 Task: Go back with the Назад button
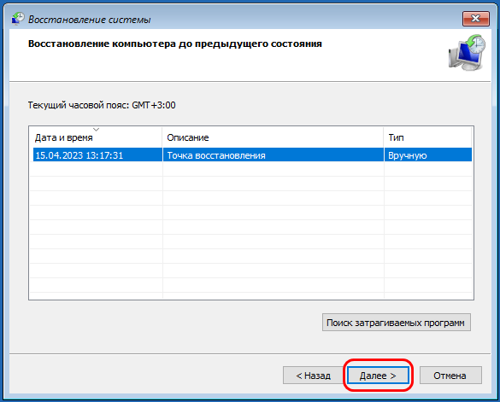313,376
